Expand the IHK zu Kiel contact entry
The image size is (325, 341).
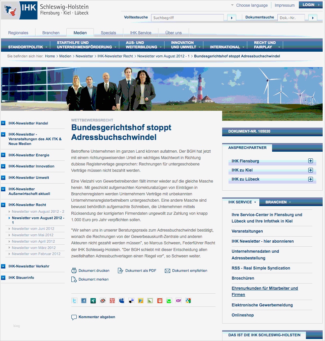pyautogui.click(x=311, y=170)
